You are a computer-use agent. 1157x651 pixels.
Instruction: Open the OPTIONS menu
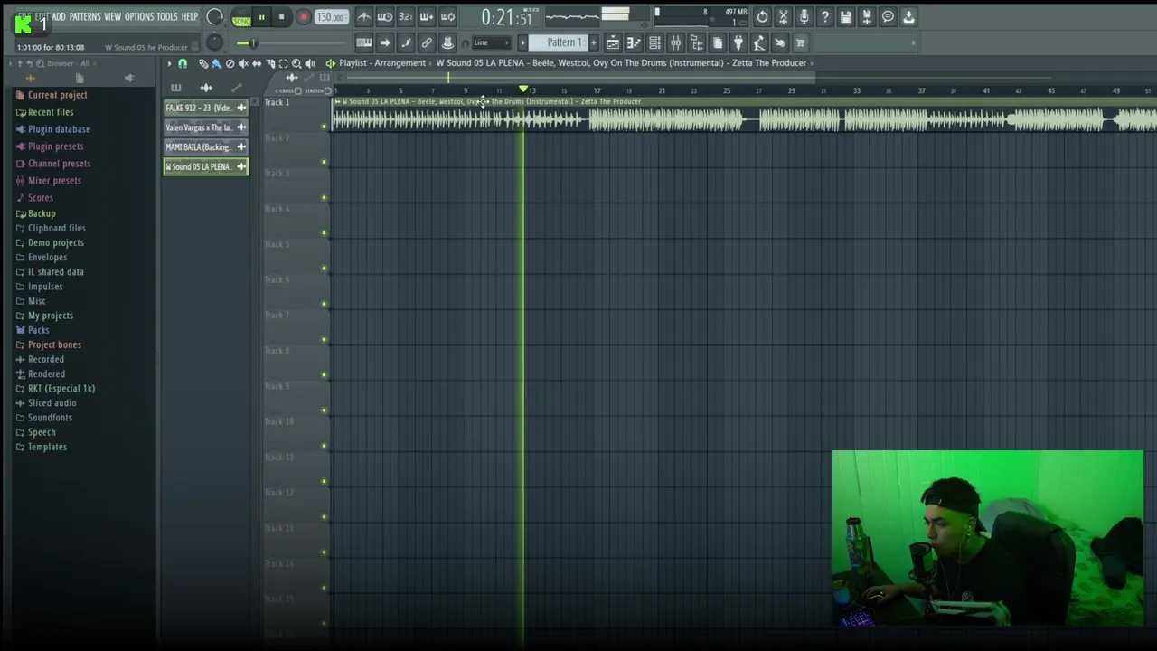[x=139, y=16]
